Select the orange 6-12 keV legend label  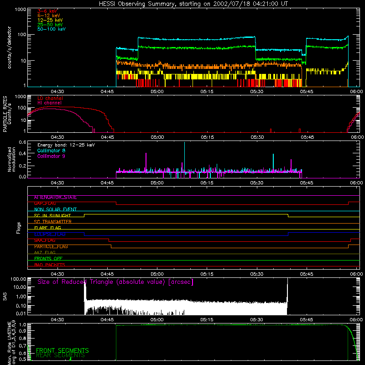coord(49,16)
